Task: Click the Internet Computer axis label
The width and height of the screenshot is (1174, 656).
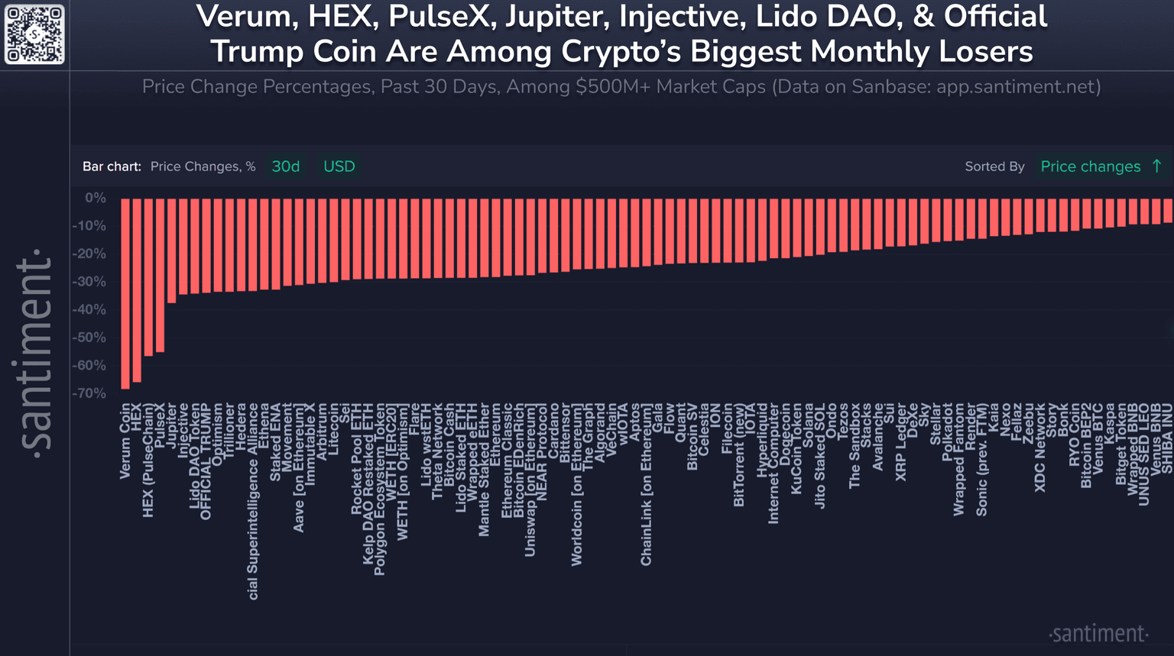Action: point(773,464)
